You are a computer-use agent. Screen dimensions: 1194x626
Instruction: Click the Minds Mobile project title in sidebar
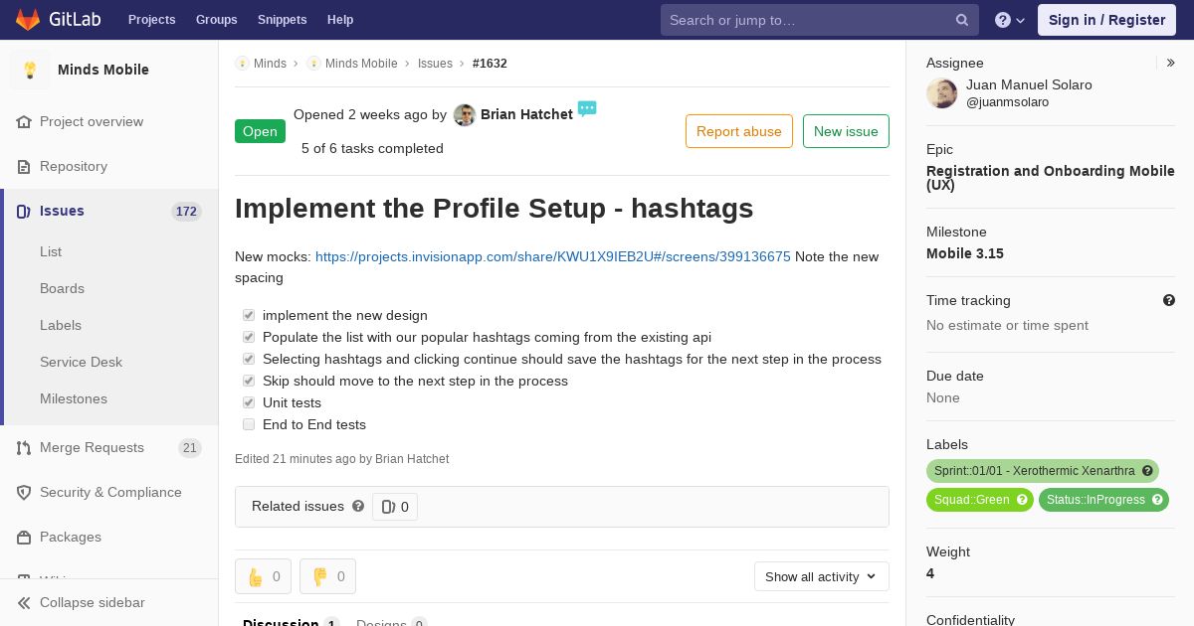(103, 70)
